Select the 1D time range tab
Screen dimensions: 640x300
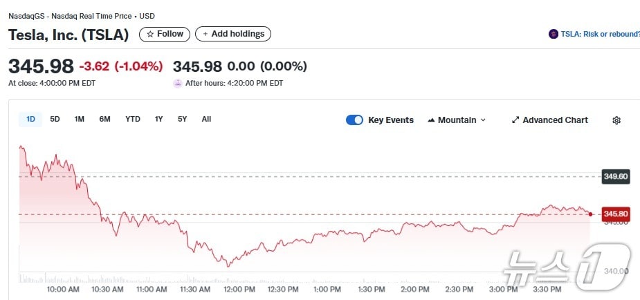point(30,119)
